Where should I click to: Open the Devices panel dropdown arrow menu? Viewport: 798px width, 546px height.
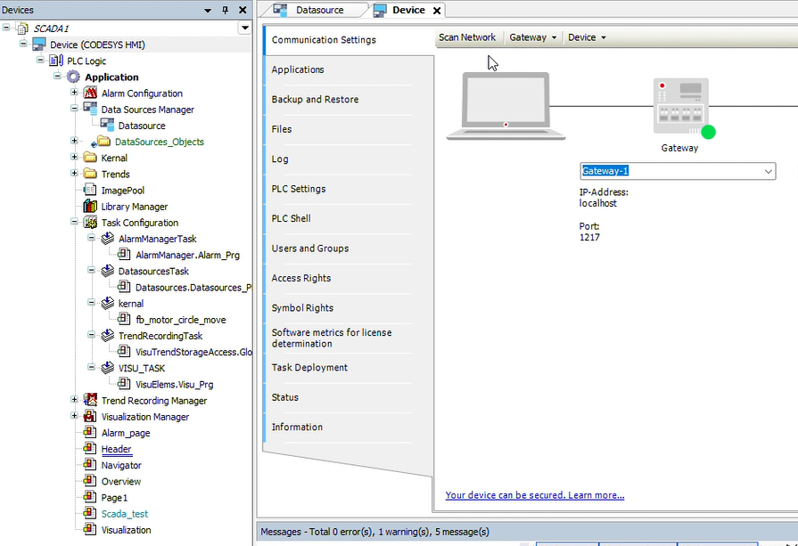(x=208, y=10)
